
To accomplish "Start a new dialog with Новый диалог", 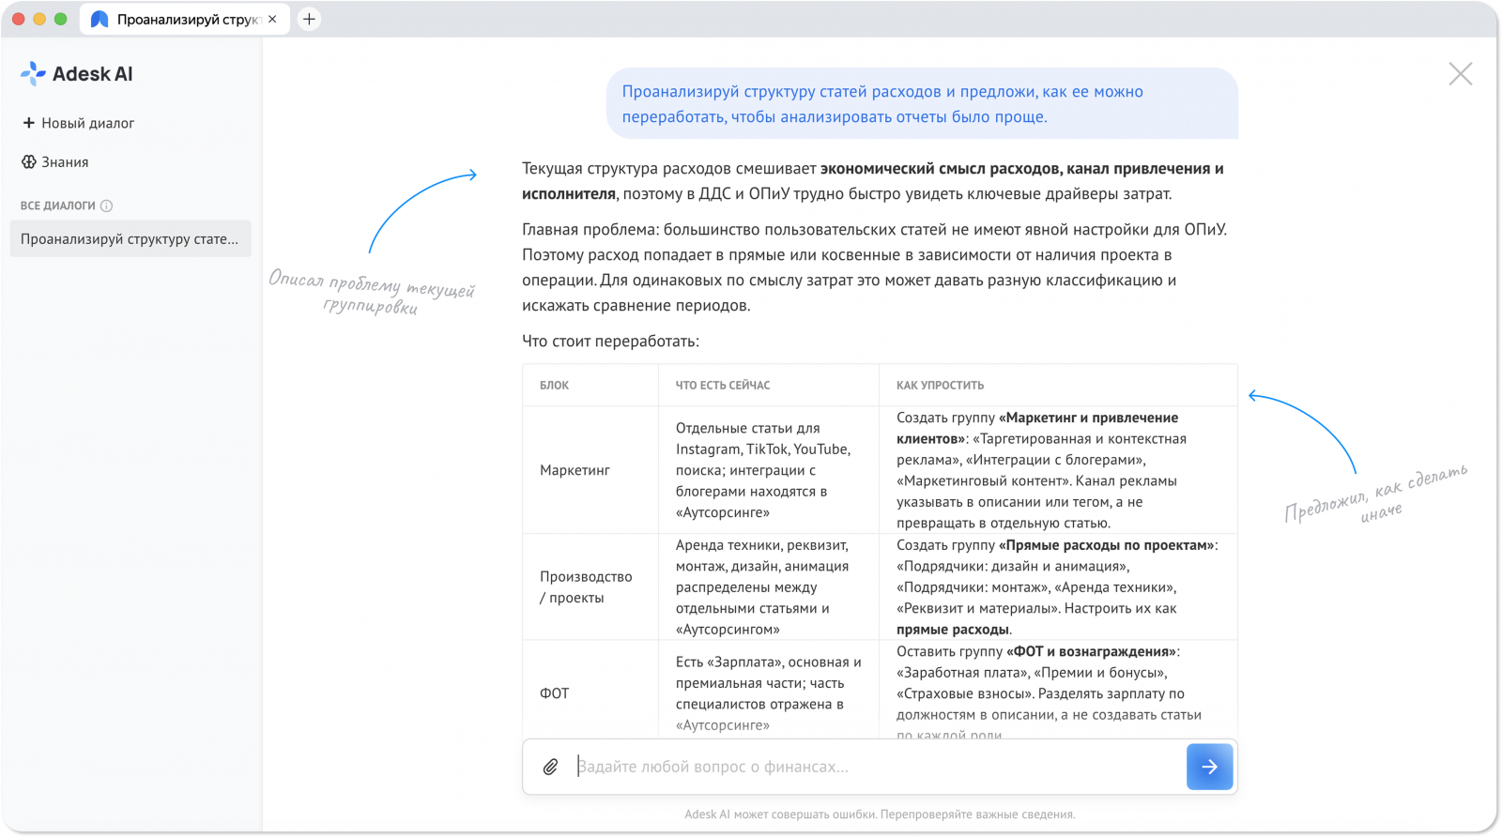I will click(79, 123).
